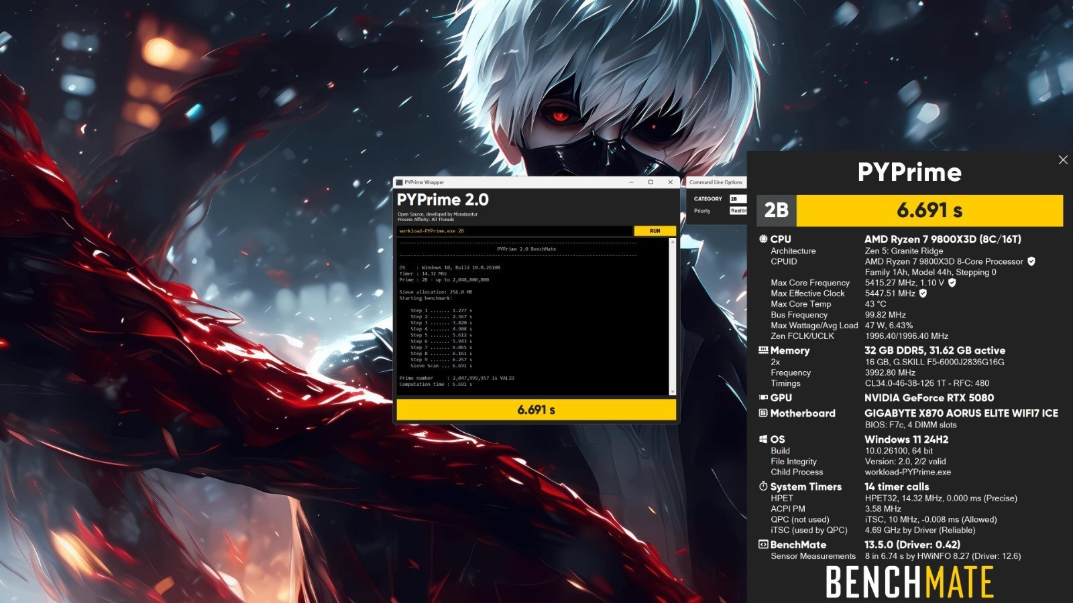This screenshot has width=1073, height=603.
Task: Click the Version: 2.0, 2/2 valid text
Action: click(905, 461)
